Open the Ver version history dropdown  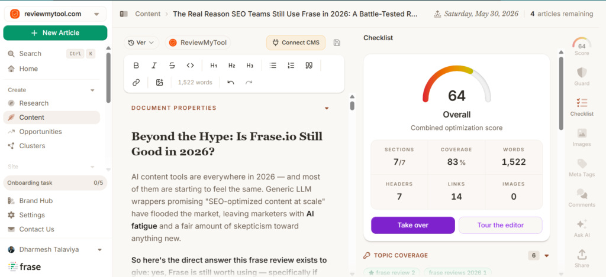pyautogui.click(x=141, y=43)
